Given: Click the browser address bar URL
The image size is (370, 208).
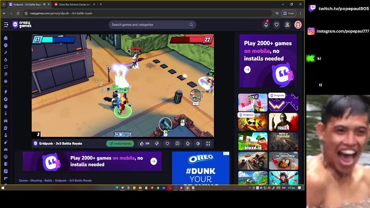Looking at the screenshot, I should click(x=61, y=13).
